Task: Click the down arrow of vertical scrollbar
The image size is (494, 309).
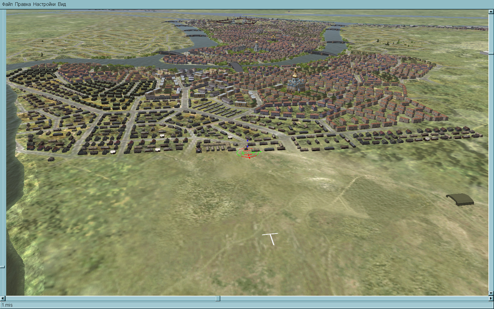Action: (x=491, y=293)
